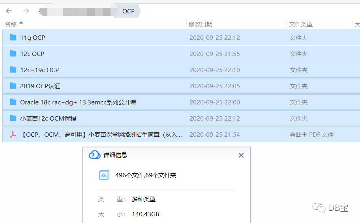Screen dimensions: 360x223
Task: Click the 看图王 PDF 文件 type cell
Action: [311, 134]
